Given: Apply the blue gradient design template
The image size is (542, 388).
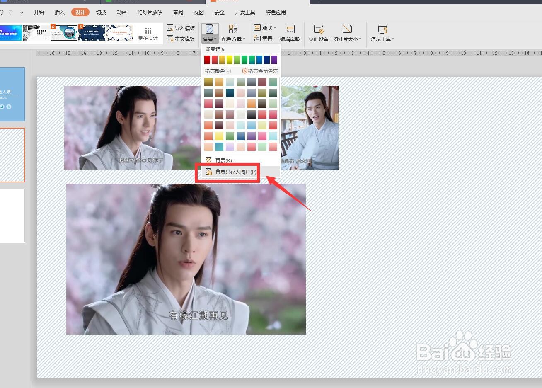Looking at the screenshot, I should click(11, 33).
